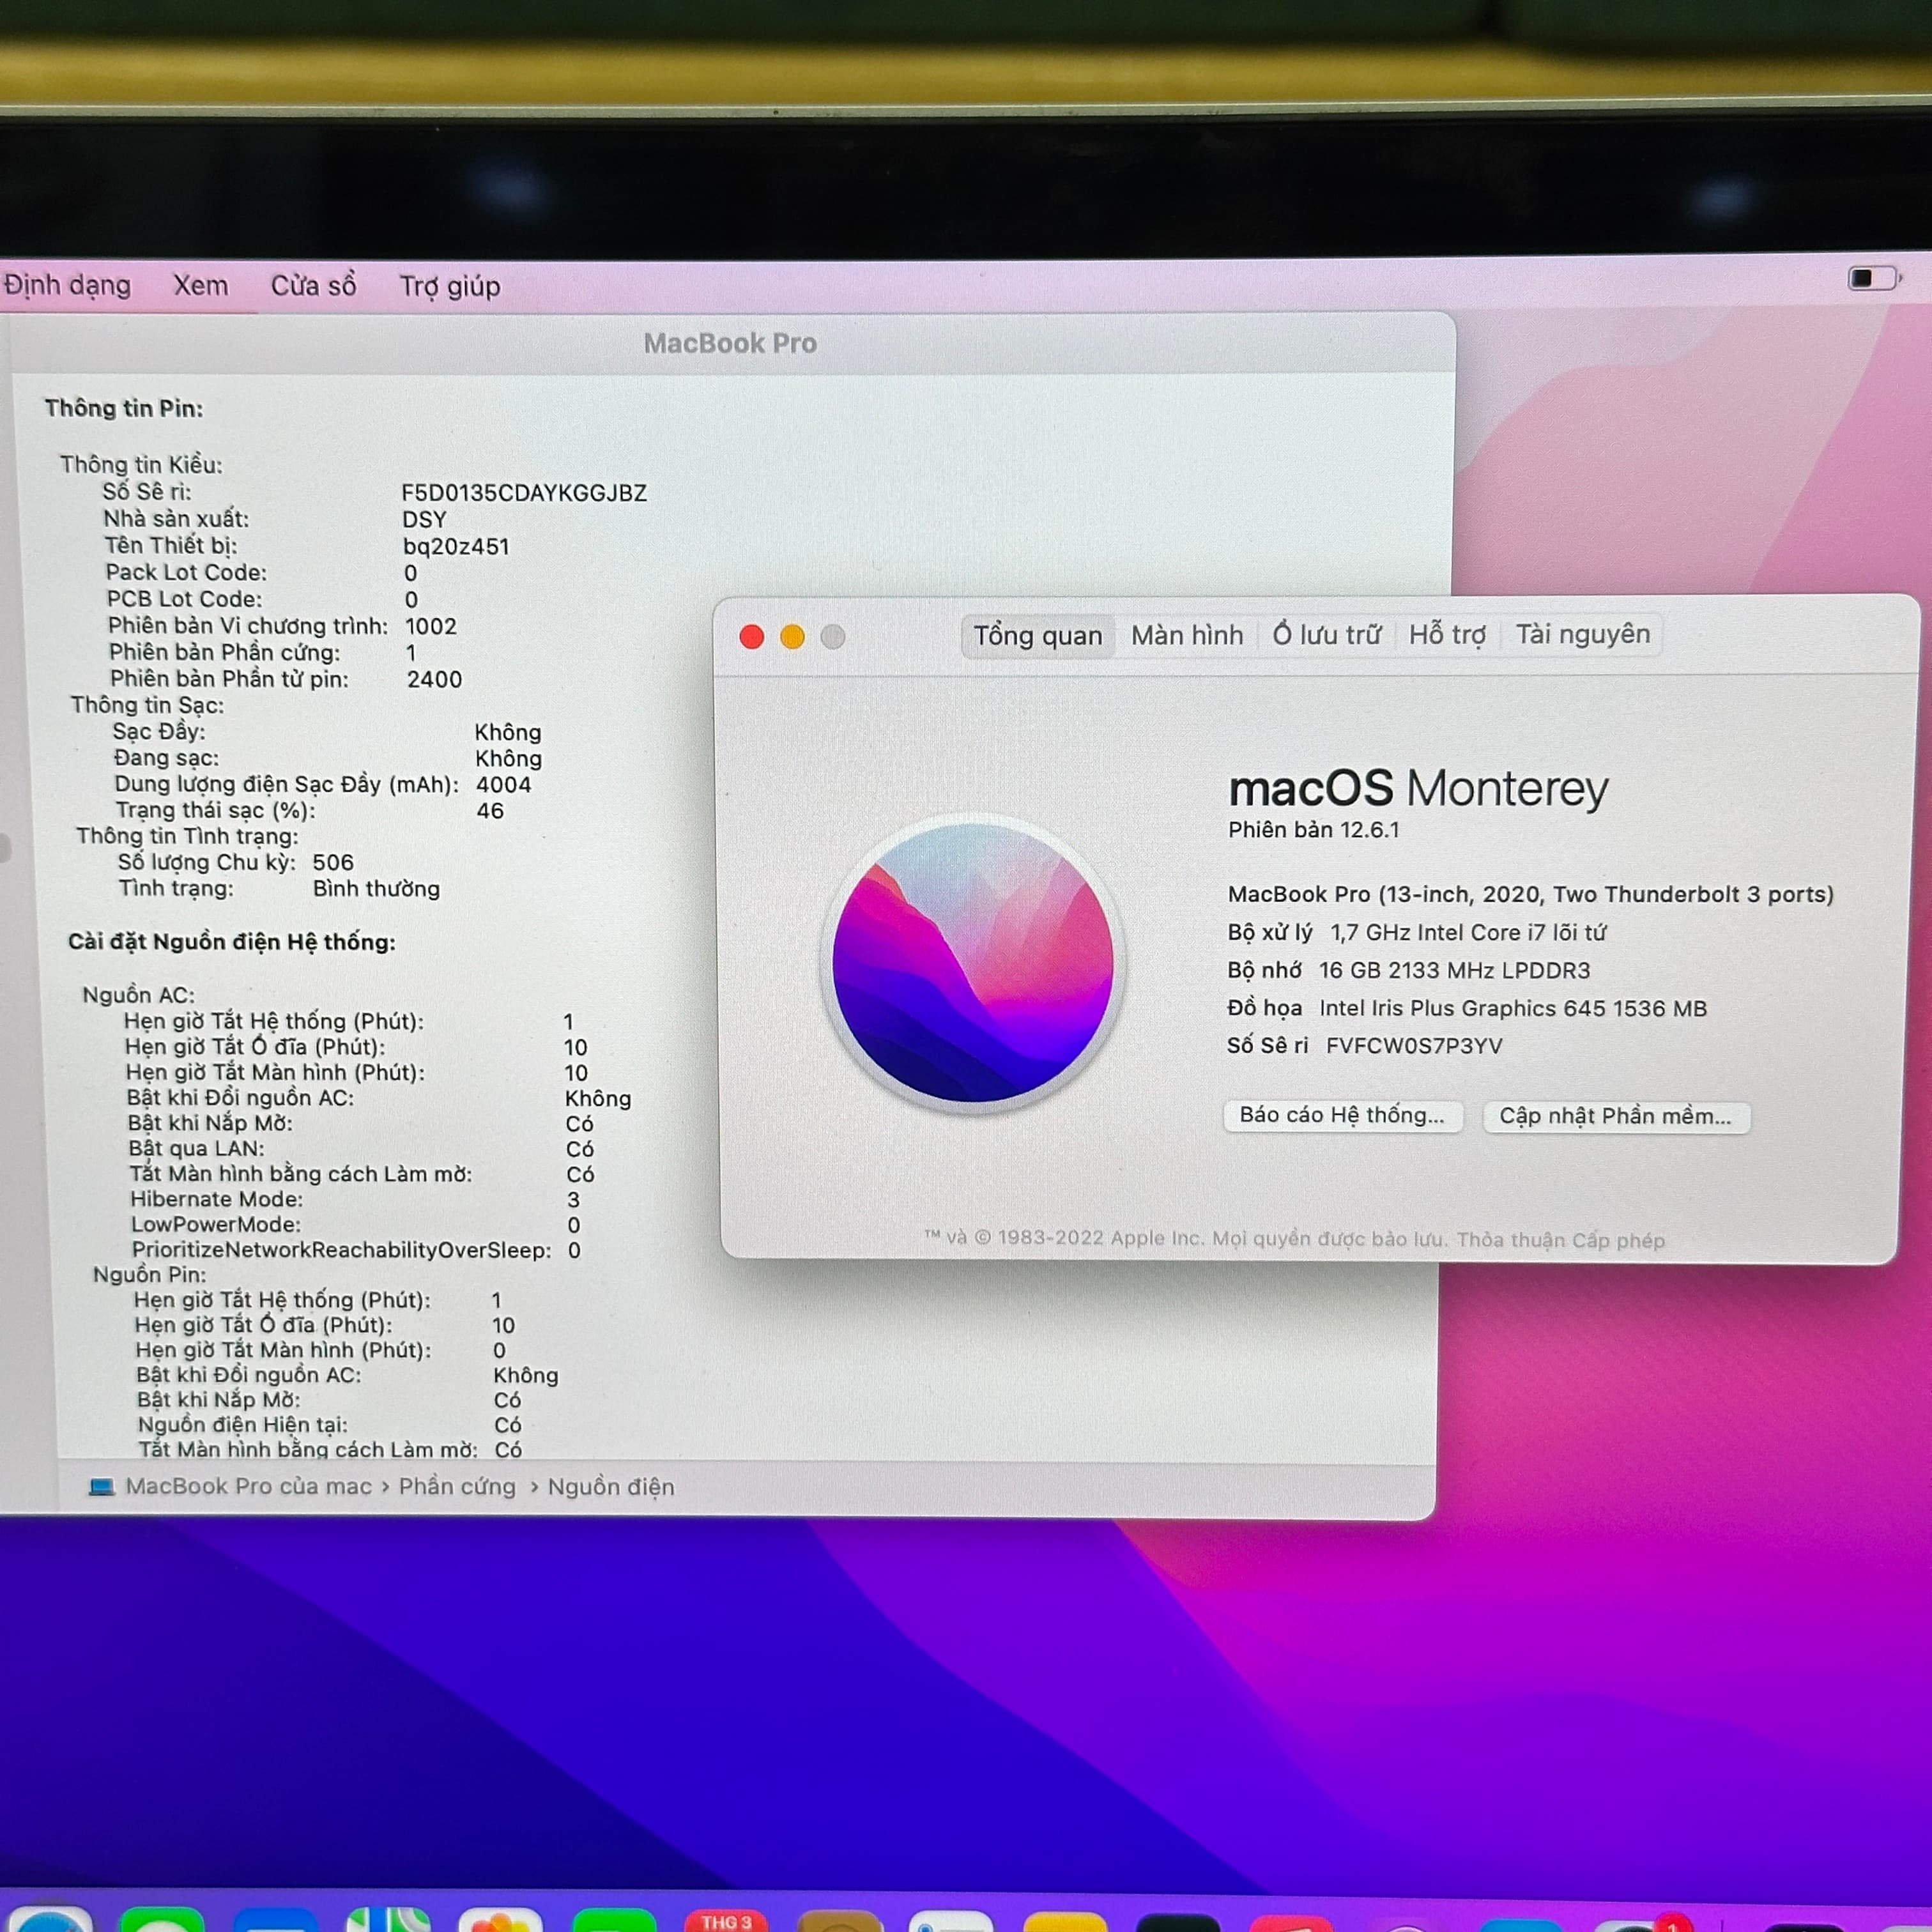
Task: Open the Định dạng menu
Action: coord(67,286)
